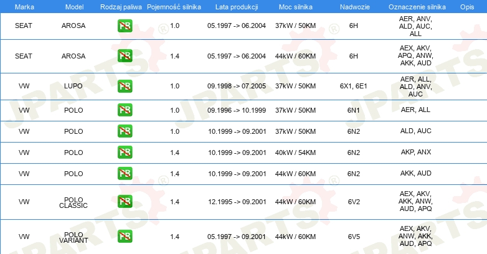This screenshot has width=487, height=254.
Task: Click the Nadwozie column header
Action: pyautogui.click(x=355, y=7)
